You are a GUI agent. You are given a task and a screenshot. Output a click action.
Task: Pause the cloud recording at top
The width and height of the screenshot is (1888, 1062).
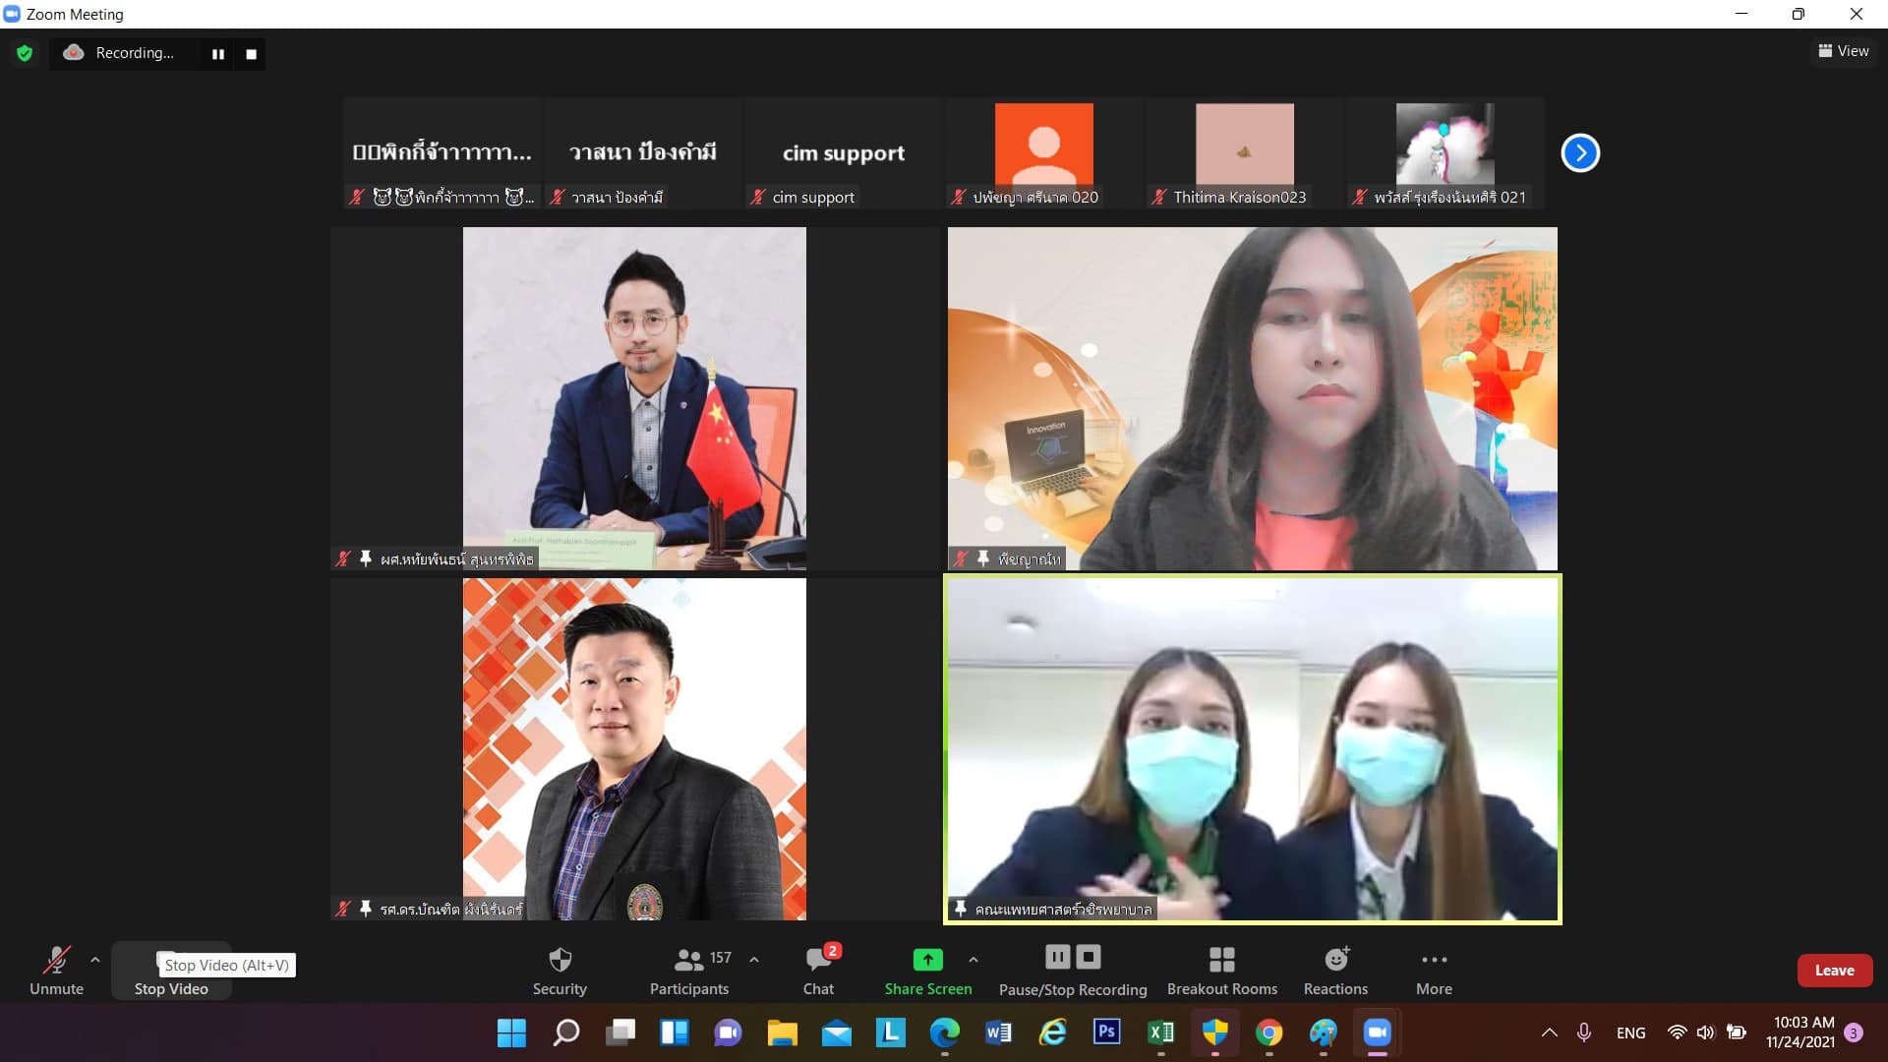click(218, 54)
